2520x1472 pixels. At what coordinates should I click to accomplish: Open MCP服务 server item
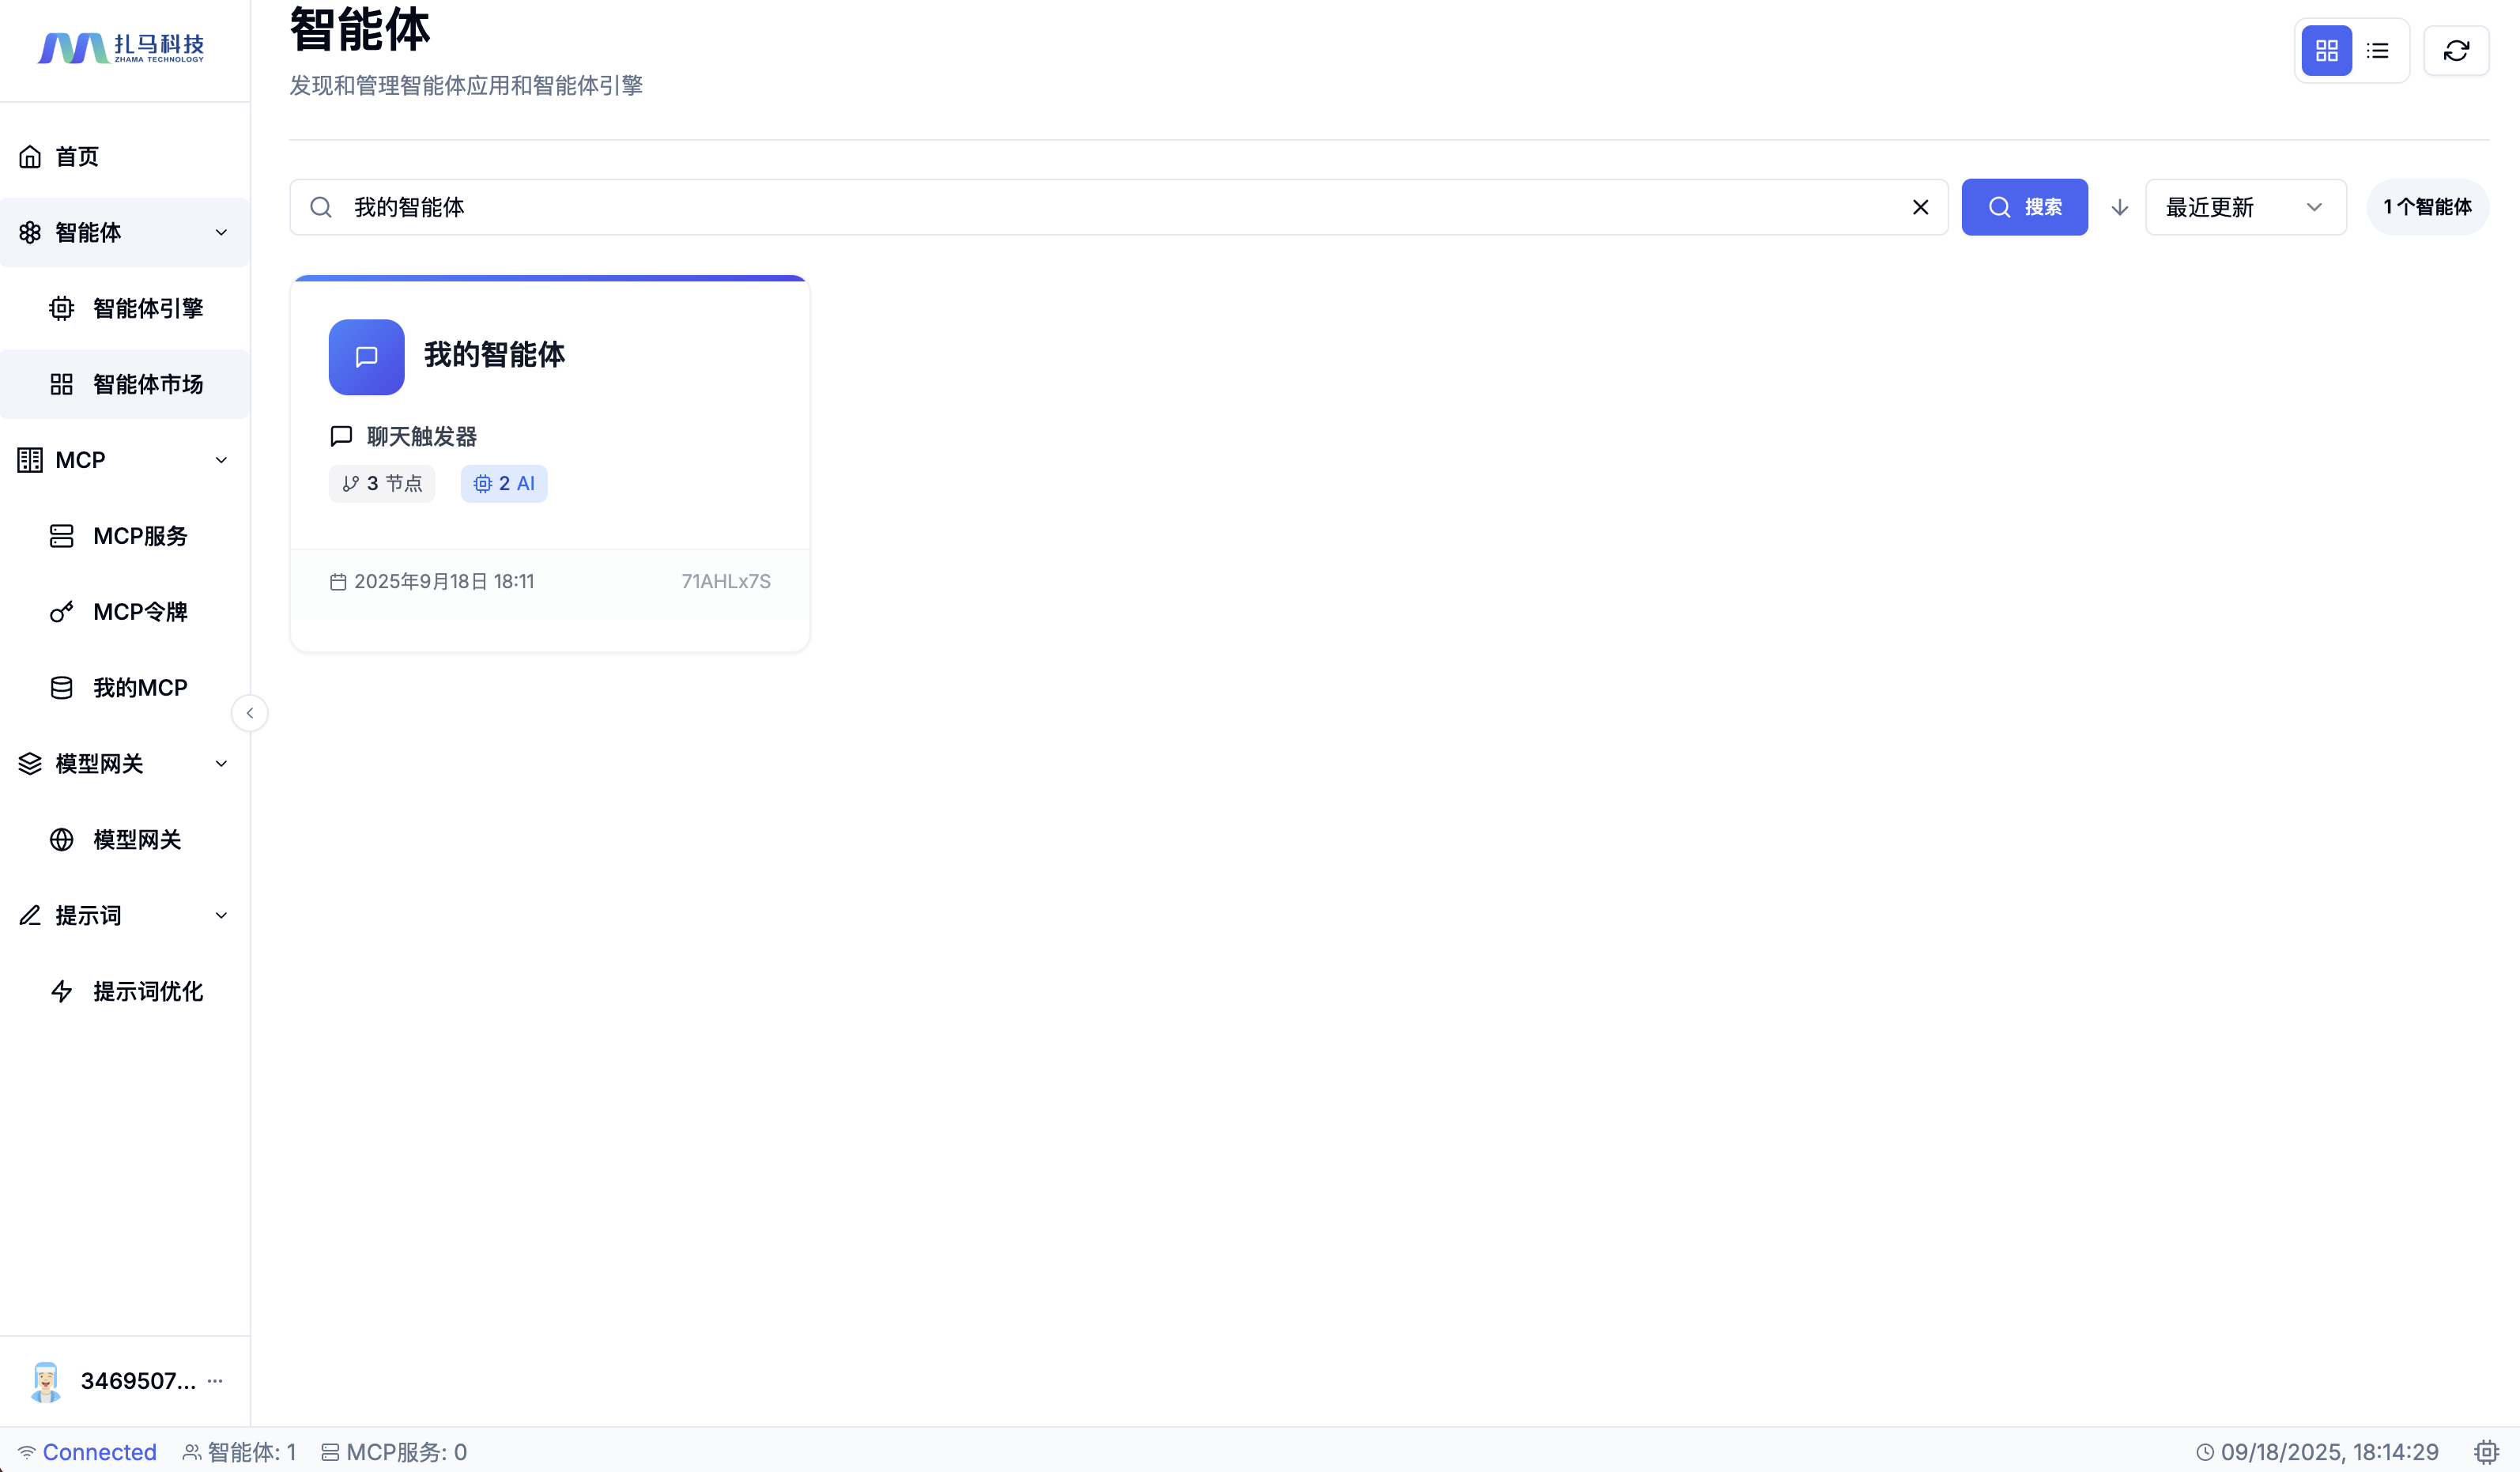coord(139,536)
